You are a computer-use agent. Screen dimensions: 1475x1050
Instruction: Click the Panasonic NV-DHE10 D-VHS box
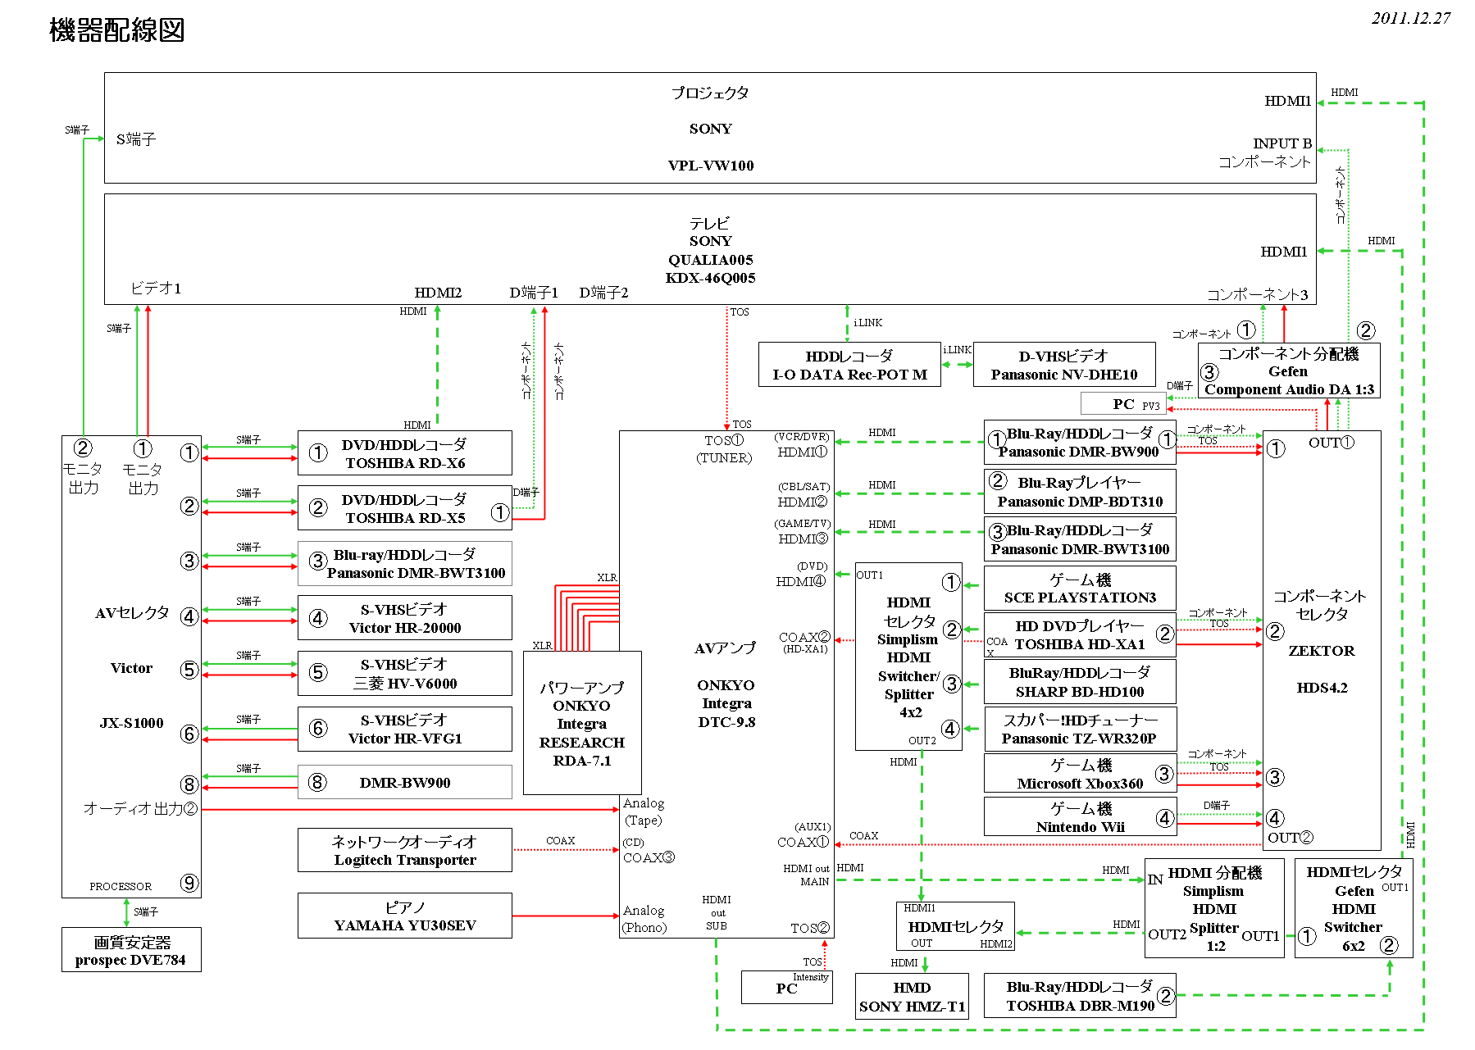coord(1063,365)
